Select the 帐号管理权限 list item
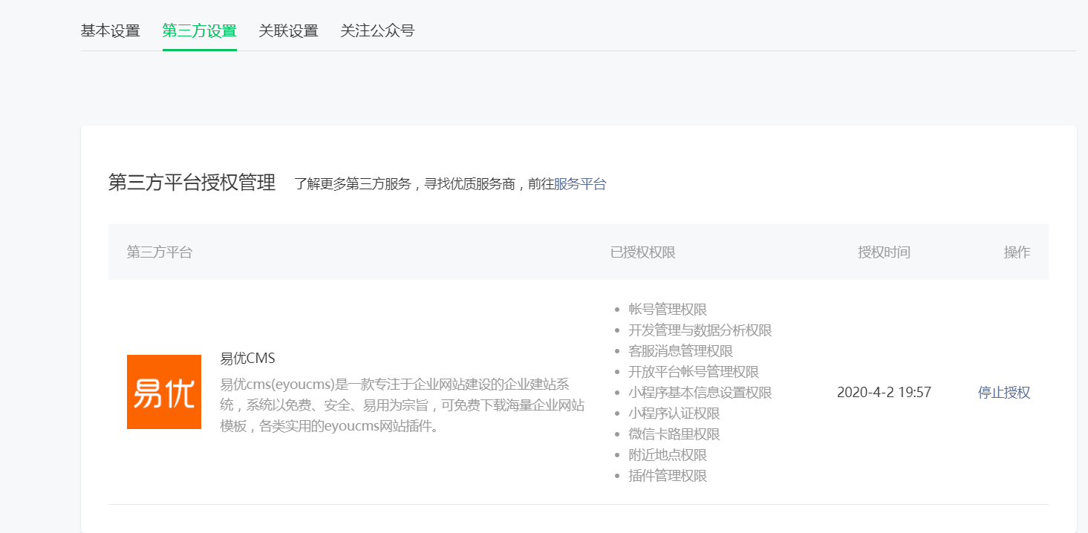Image resolution: width=1088 pixels, height=533 pixels. [668, 310]
